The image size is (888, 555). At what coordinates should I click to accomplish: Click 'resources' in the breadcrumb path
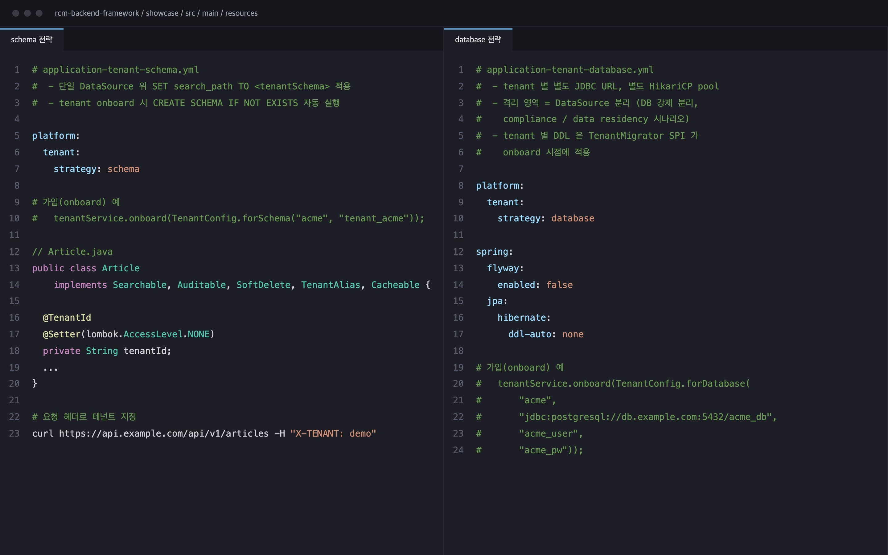241,13
